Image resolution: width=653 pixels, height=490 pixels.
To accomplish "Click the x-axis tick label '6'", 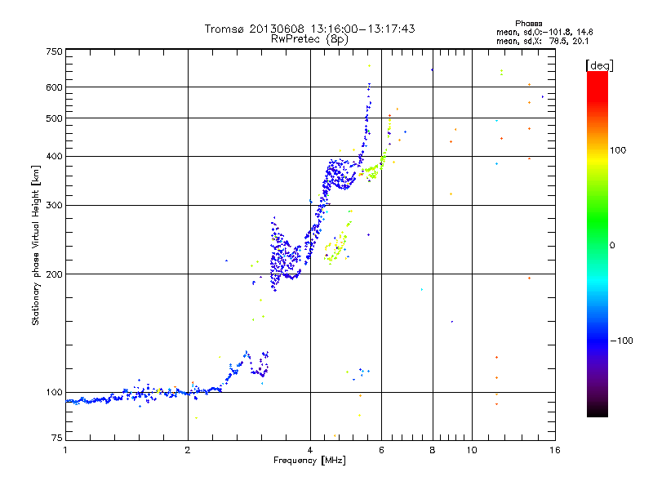I will (x=381, y=450).
